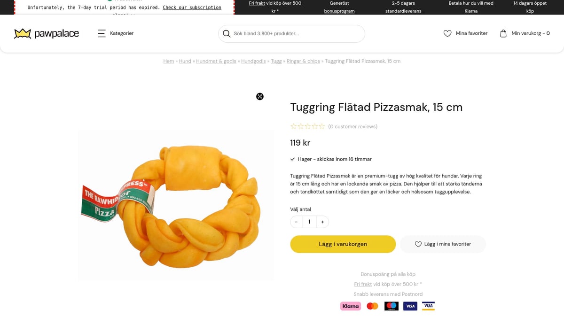Go to Hem via the breadcrumb
The width and height of the screenshot is (564, 317).
tap(168, 61)
